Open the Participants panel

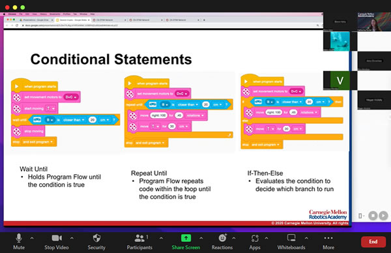point(139,241)
